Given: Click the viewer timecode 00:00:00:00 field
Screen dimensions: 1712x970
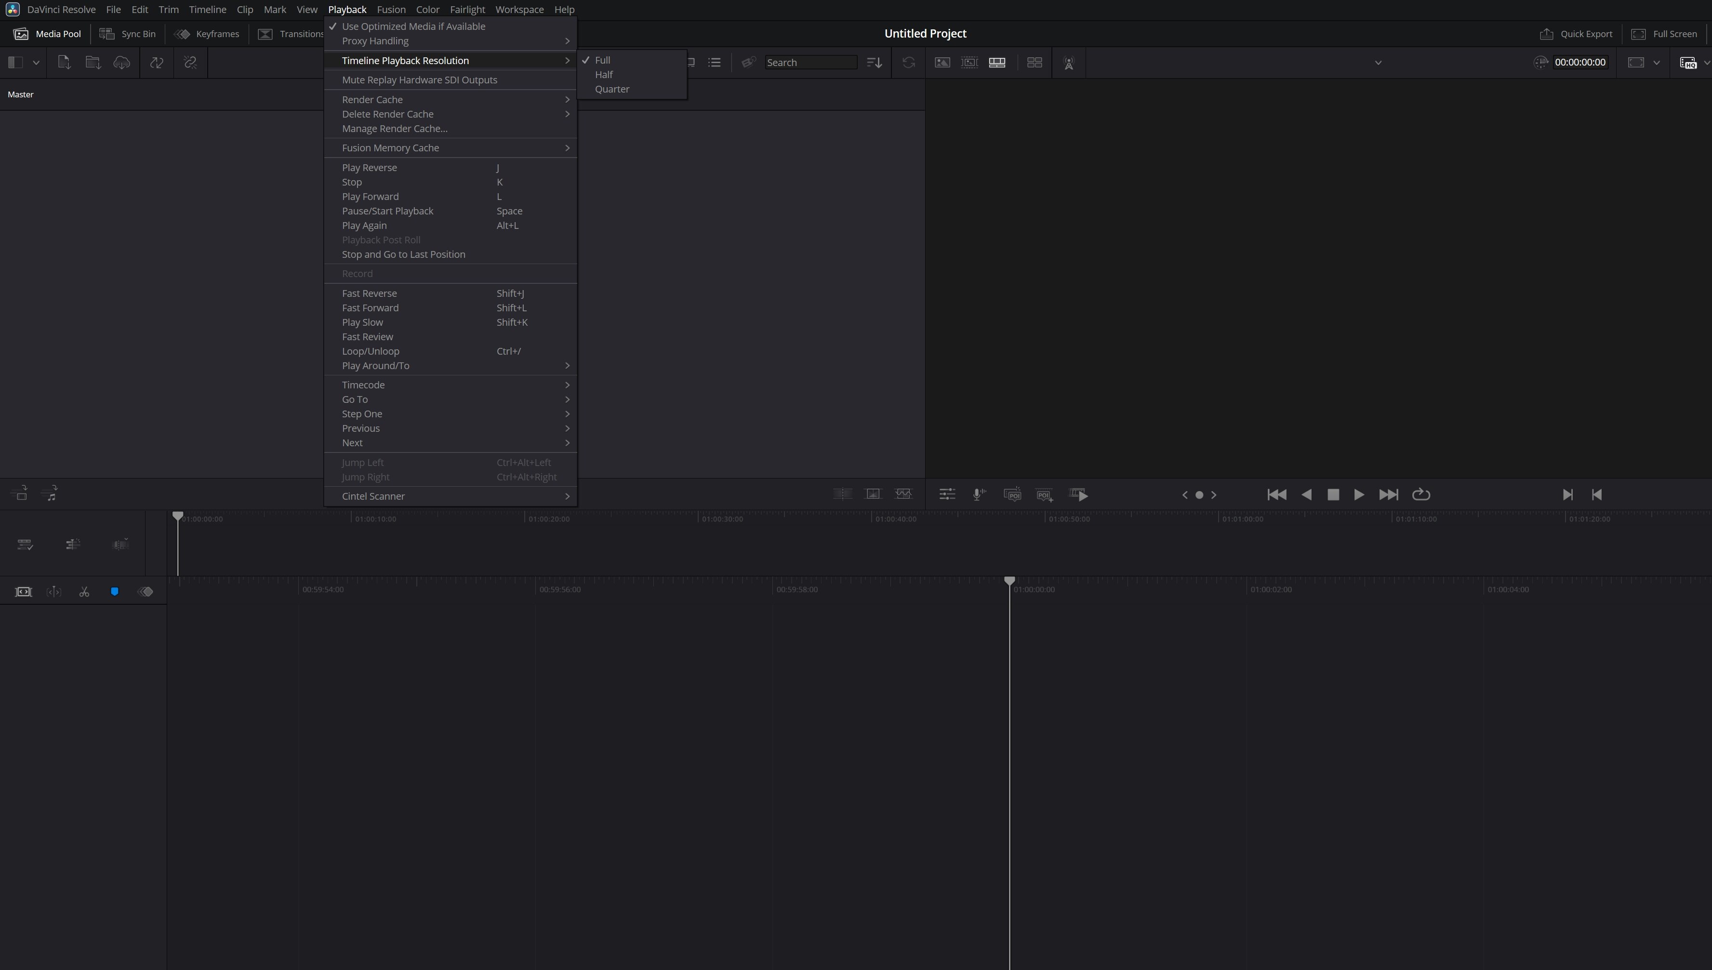Looking at the screenshot, I should coord(1580,63).
